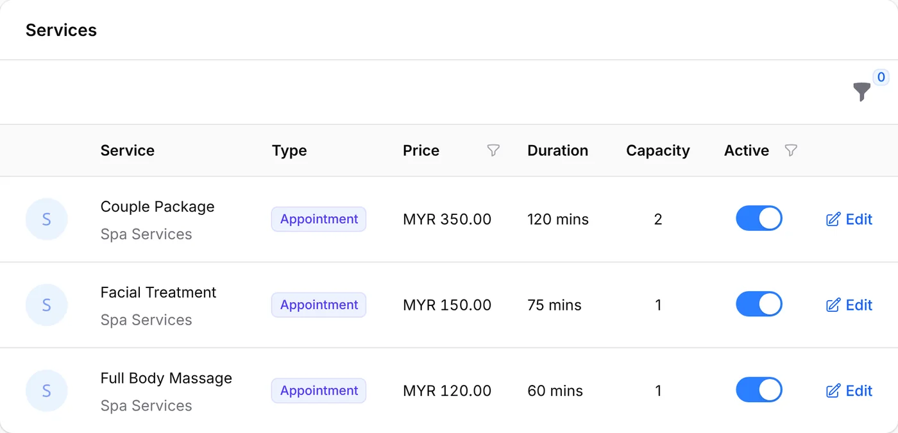
Task: Click the Active column header label
Action: coord(747,151)
